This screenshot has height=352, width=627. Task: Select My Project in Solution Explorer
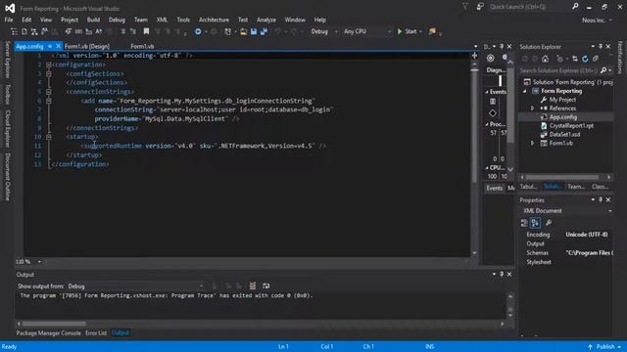click(562, 100)
